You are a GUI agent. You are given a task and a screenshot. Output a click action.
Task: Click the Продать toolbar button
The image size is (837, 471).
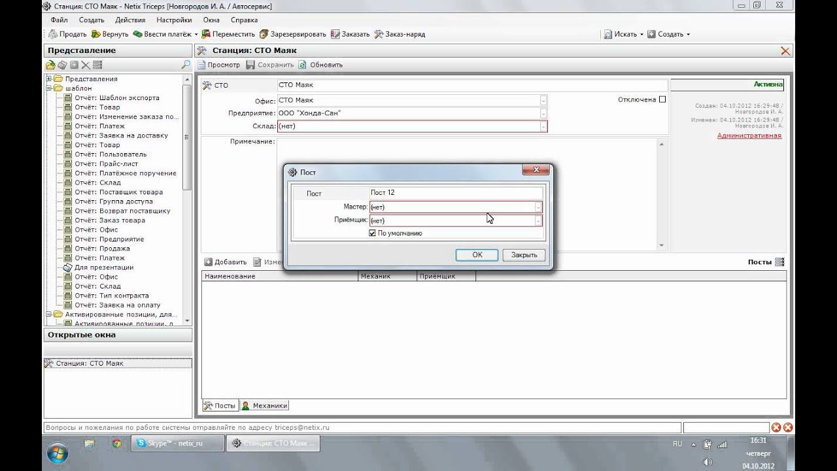pos(68,34)
